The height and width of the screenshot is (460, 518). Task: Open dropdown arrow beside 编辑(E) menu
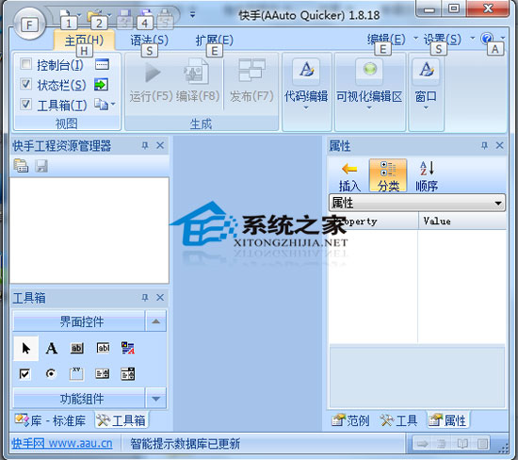click(415, 39)
